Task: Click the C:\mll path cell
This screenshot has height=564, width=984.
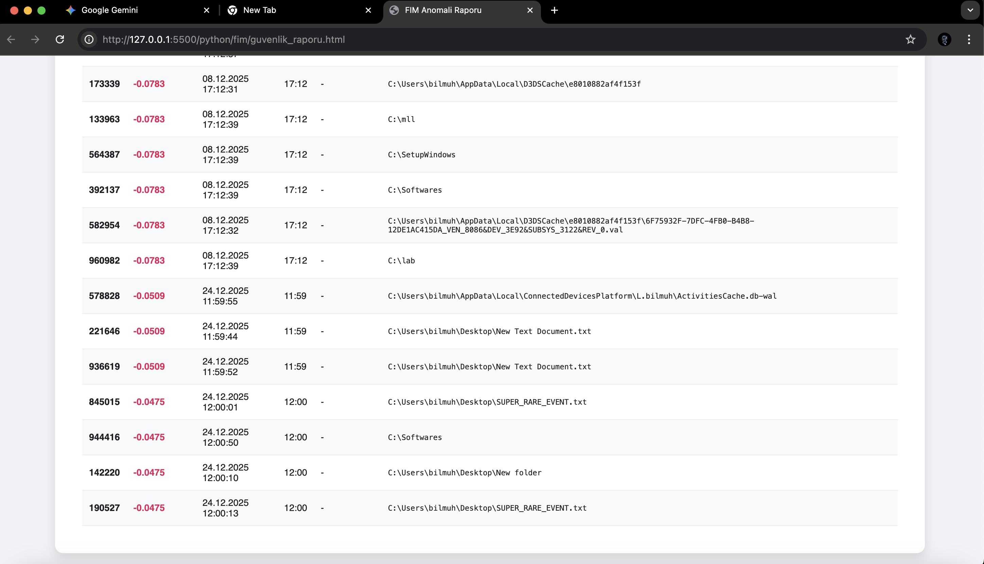Action: (401, 119)
